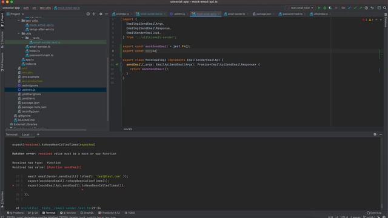
Task: Select mock-email-api.ts in project tree
Action: (41, 25)
